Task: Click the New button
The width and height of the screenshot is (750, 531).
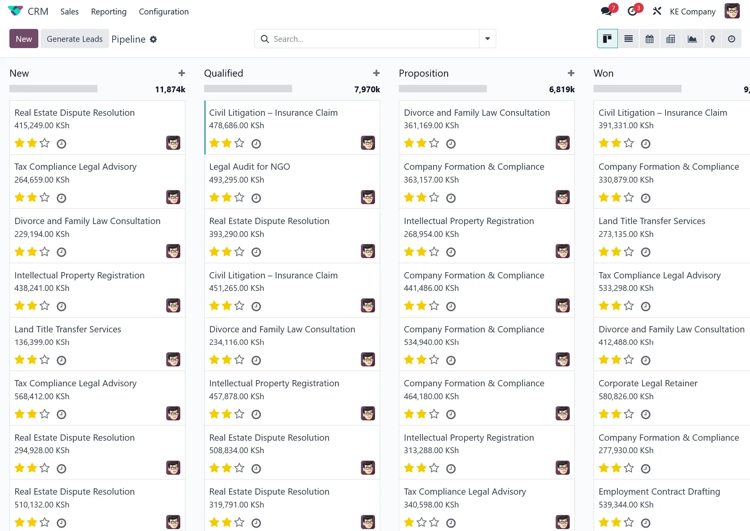Action: 24,39
